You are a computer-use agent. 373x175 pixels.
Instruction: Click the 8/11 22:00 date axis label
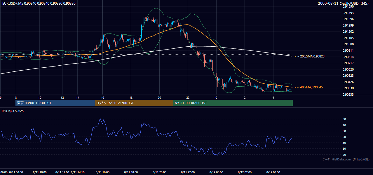pos(188,172)
